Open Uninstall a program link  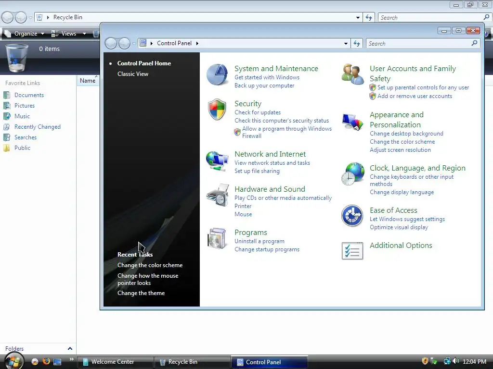click(x=259, y=241)
